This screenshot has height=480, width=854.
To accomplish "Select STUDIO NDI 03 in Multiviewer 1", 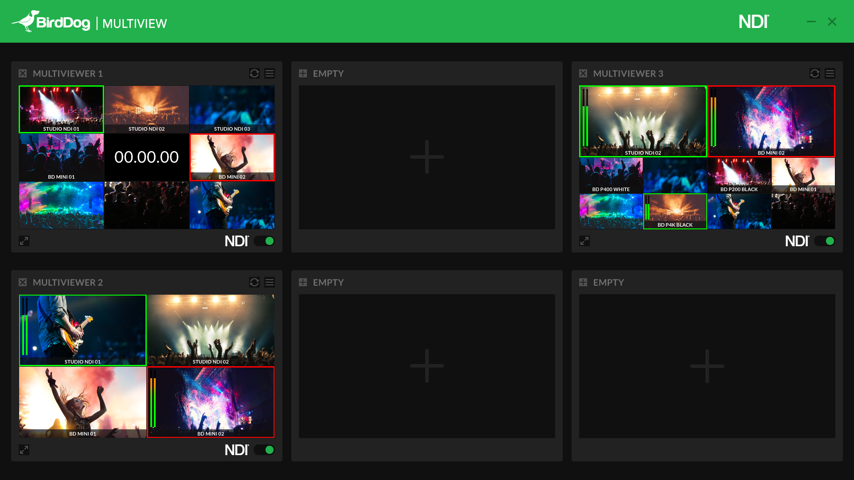I will [232, 109].
